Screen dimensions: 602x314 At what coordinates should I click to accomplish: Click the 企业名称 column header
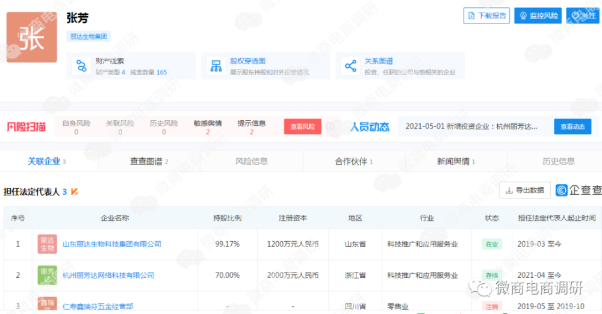pos(114,218)
